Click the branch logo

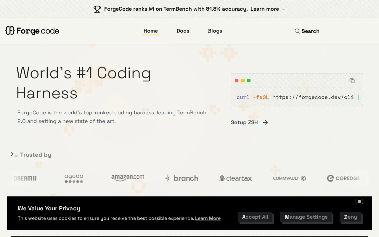(182, 178)
